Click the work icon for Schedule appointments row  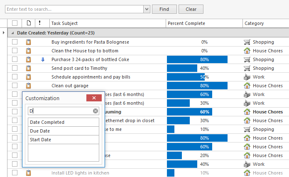(x=247, y=77)
